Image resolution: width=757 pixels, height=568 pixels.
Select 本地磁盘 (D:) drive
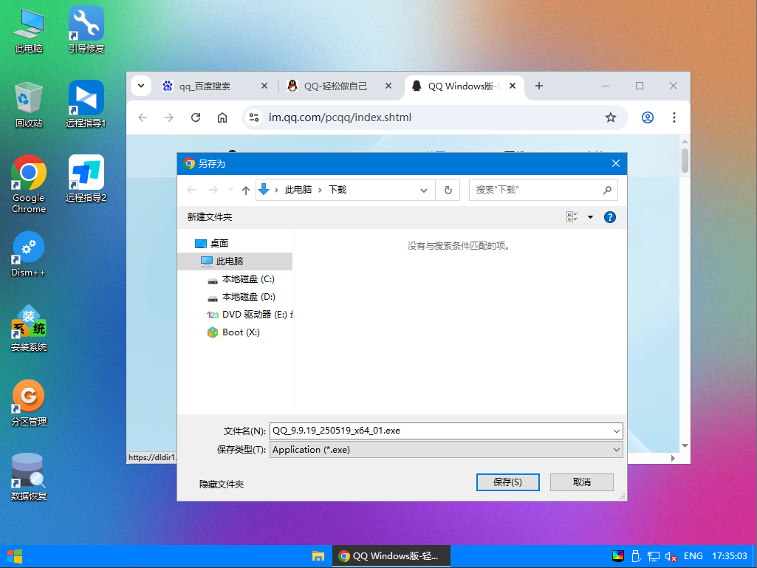click(240, 297)
